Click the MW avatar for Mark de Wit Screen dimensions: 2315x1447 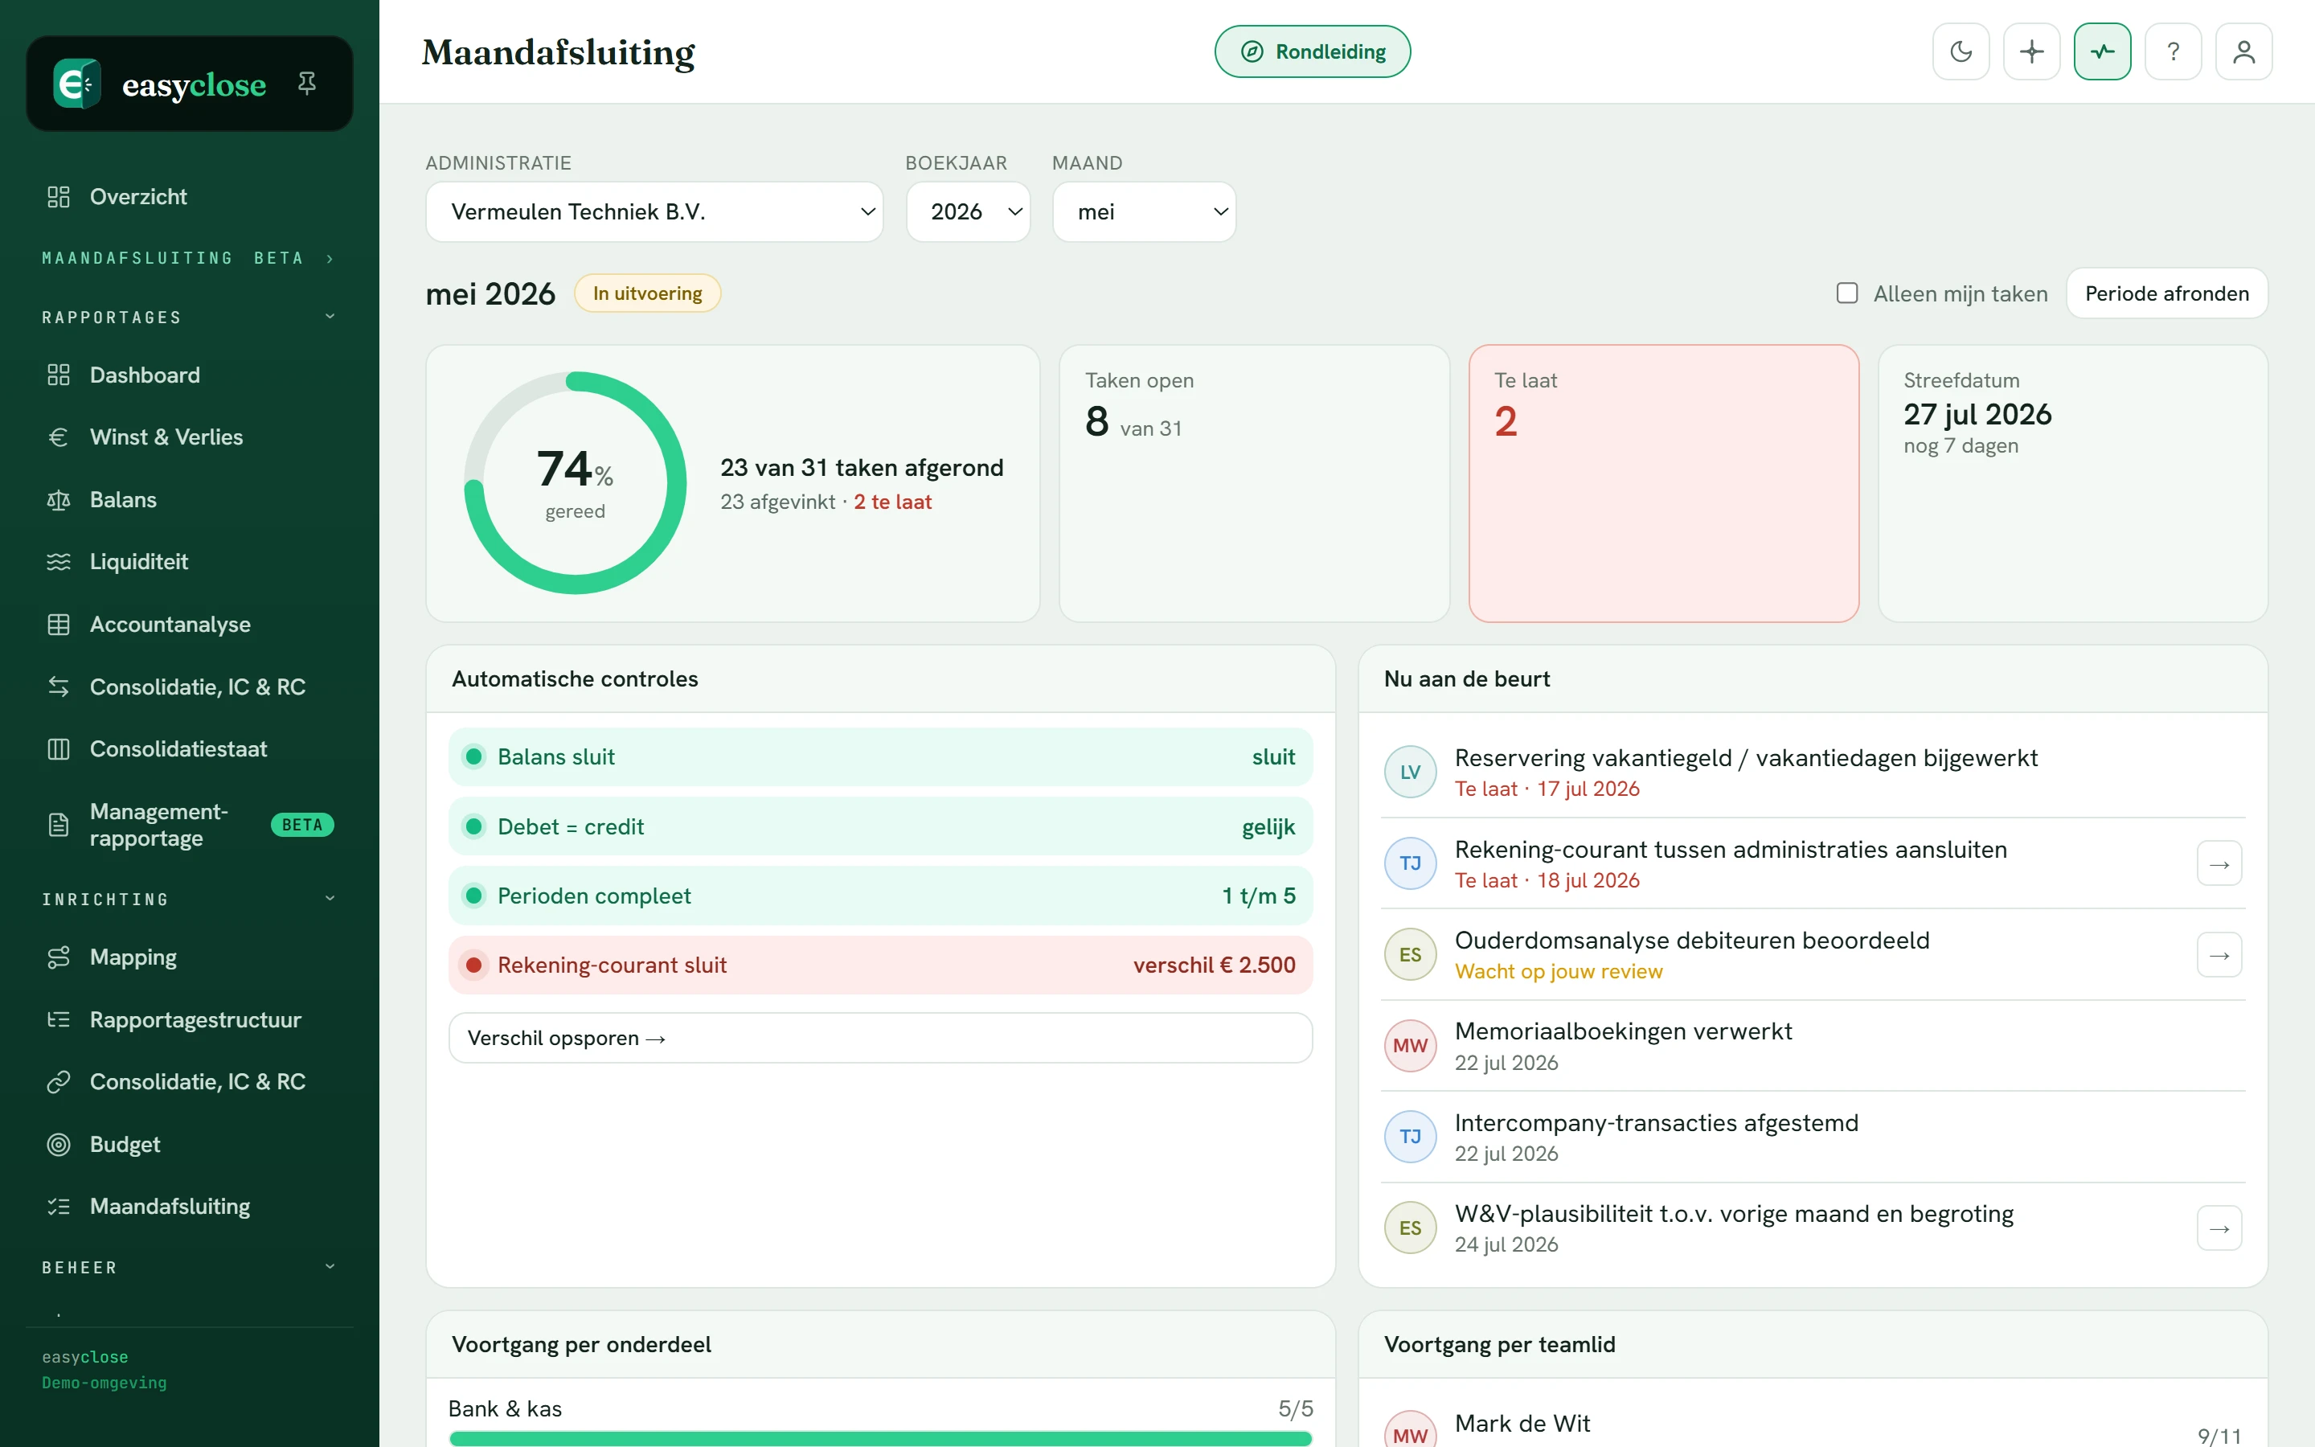[1410, 1430]
